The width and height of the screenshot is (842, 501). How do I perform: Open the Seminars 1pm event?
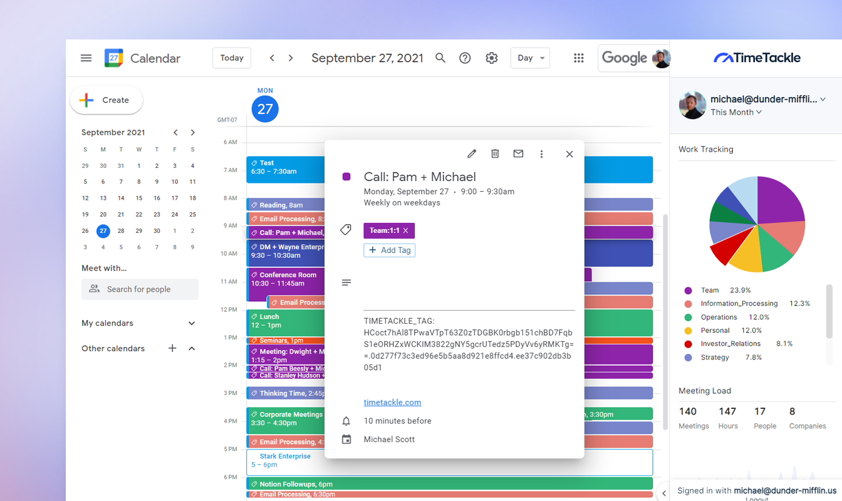point(286,341)
